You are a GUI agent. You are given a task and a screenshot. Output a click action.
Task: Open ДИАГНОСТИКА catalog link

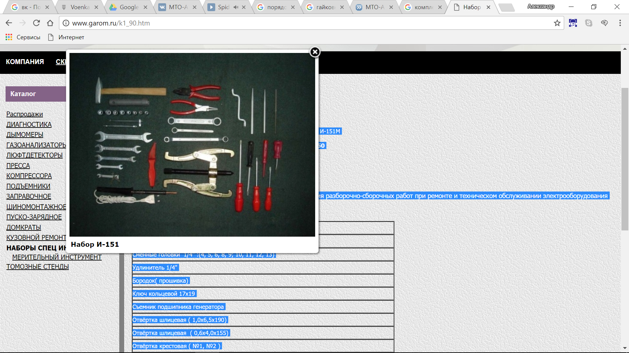pyautogui.click(x=29, y=125)
